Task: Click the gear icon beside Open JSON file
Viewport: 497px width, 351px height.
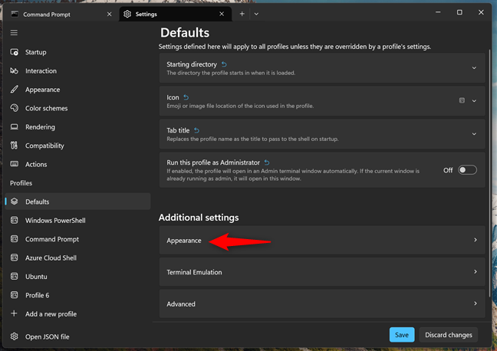Action: pos(15,336)
